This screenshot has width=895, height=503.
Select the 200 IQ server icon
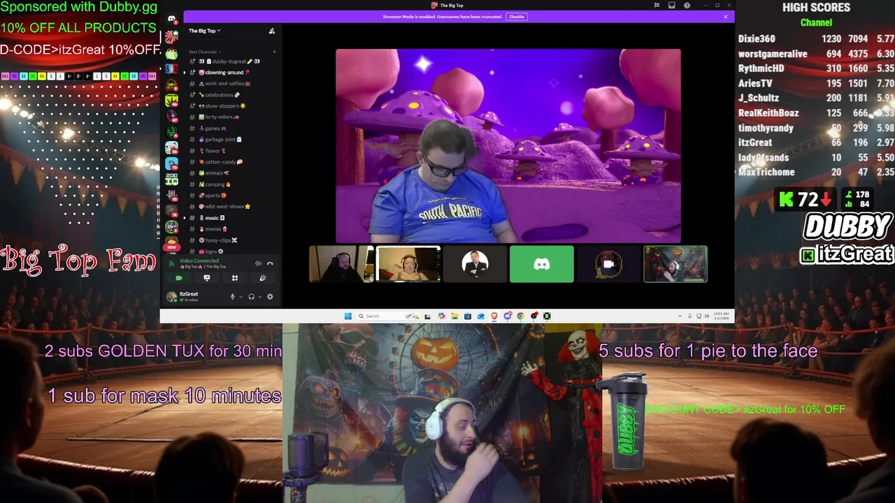(x=171, y=180)
